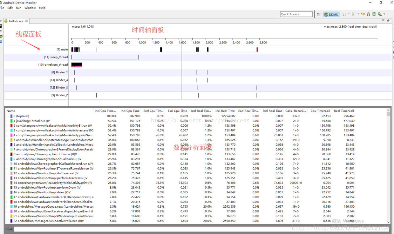Sort by the Incl Real Time column header
This screenshot has width=394, height=234.
(225, 111)
